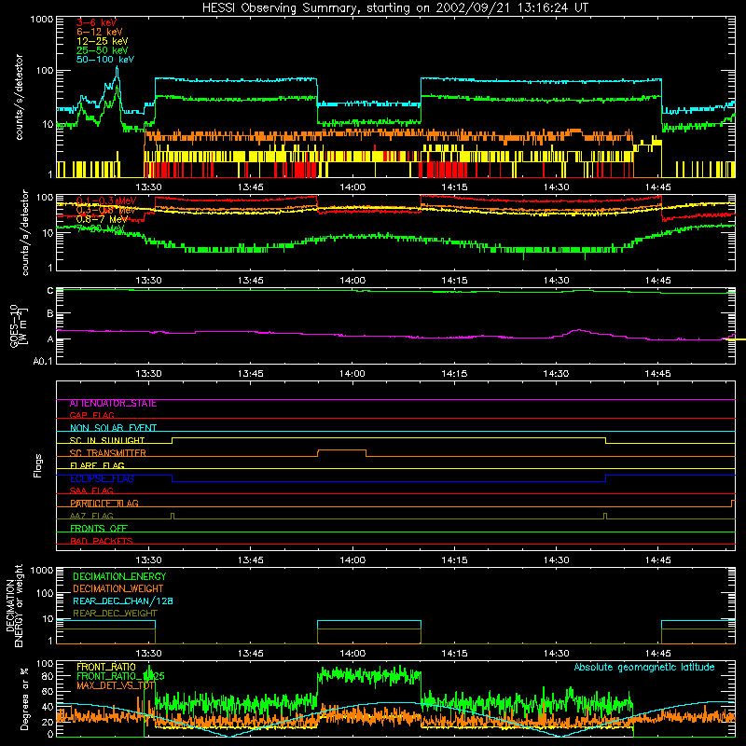
Task: Click the green 7-20 MeV legend label
Action: (101, 228)
